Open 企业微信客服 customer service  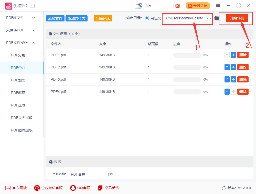(37, 188)
